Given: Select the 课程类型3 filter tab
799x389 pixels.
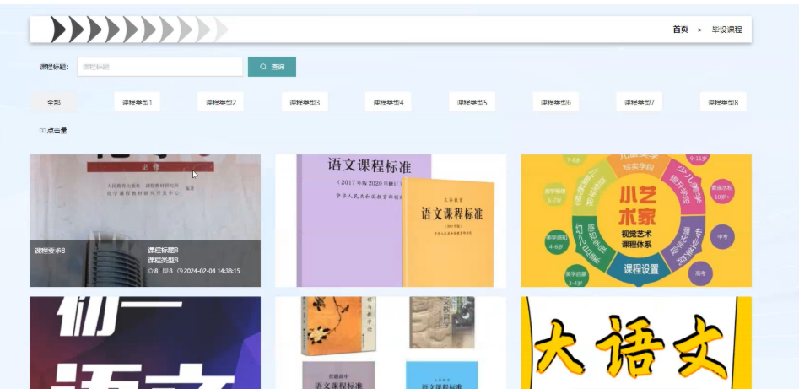Looking at the screenshot, I should (x=305, y=102).
